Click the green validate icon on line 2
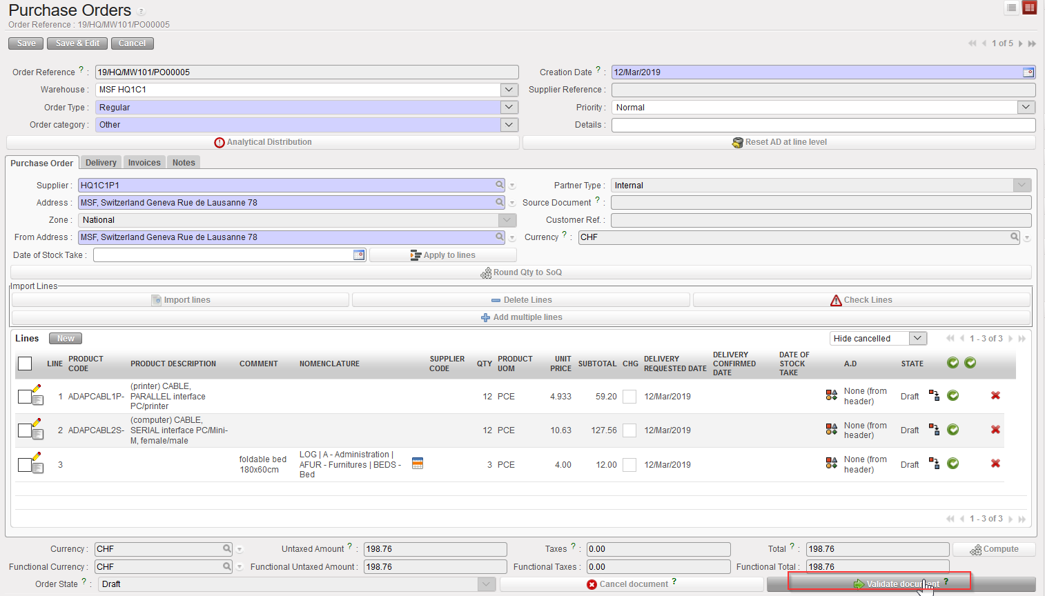 pos(953,430)
